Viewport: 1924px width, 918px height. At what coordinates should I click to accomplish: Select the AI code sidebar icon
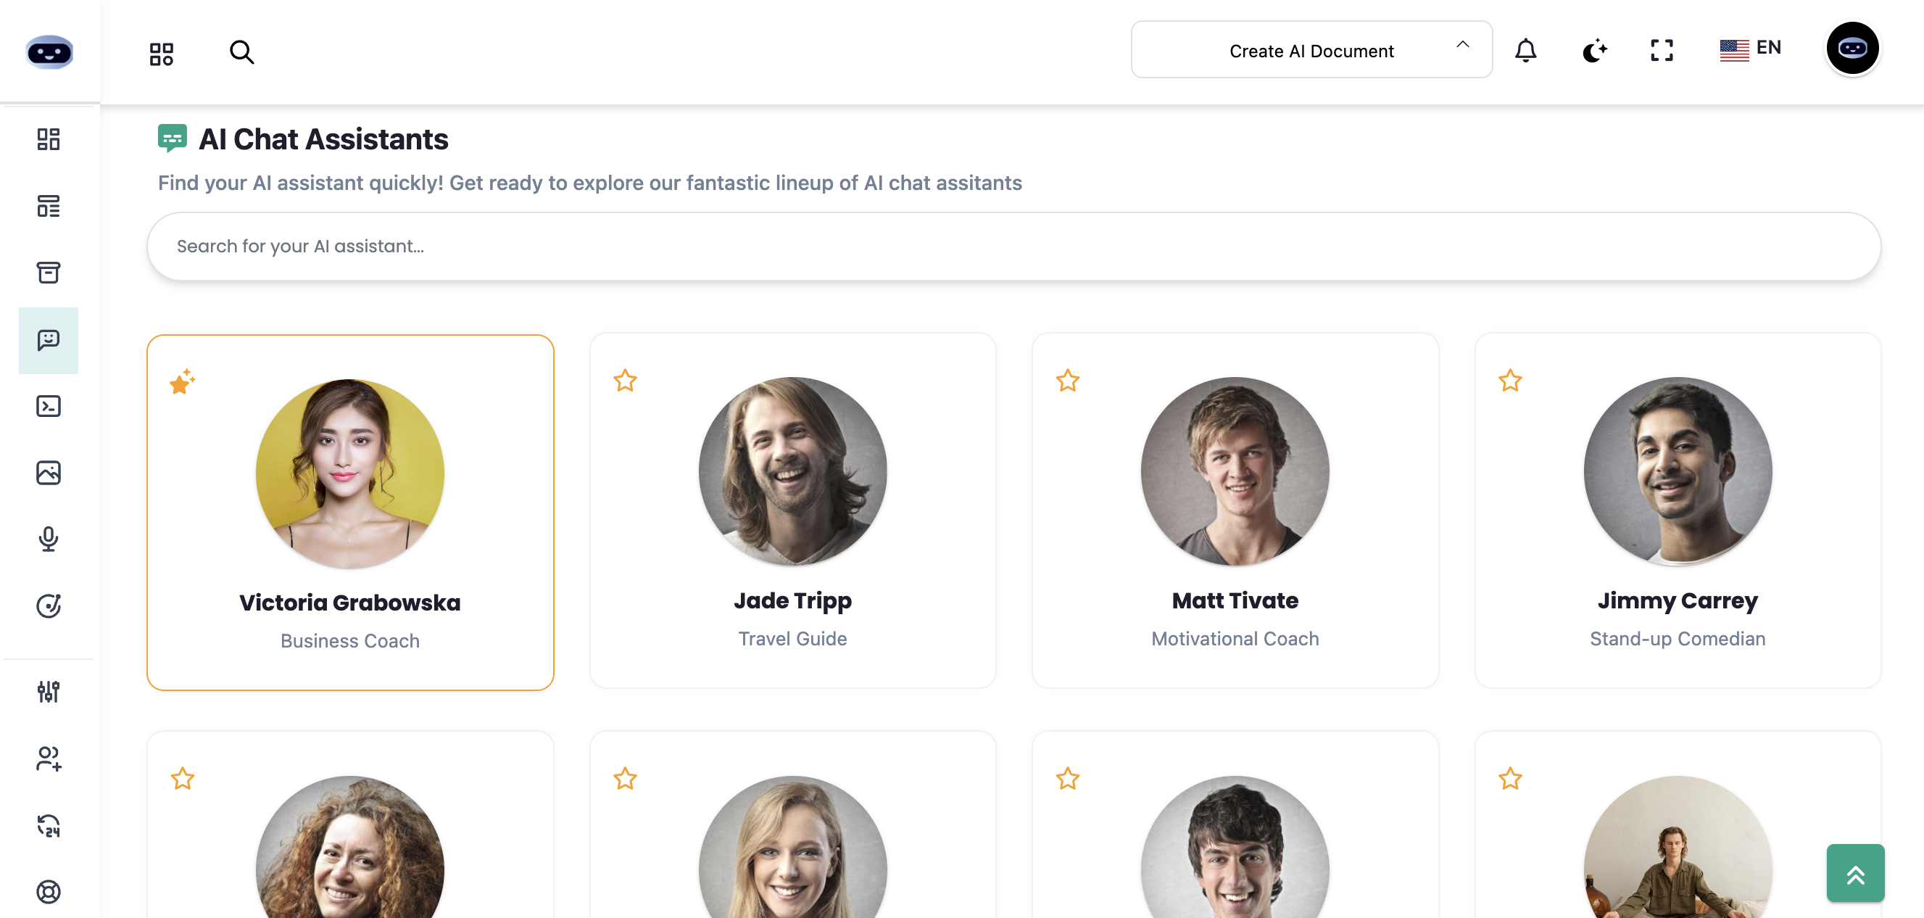tap(49, 405)
